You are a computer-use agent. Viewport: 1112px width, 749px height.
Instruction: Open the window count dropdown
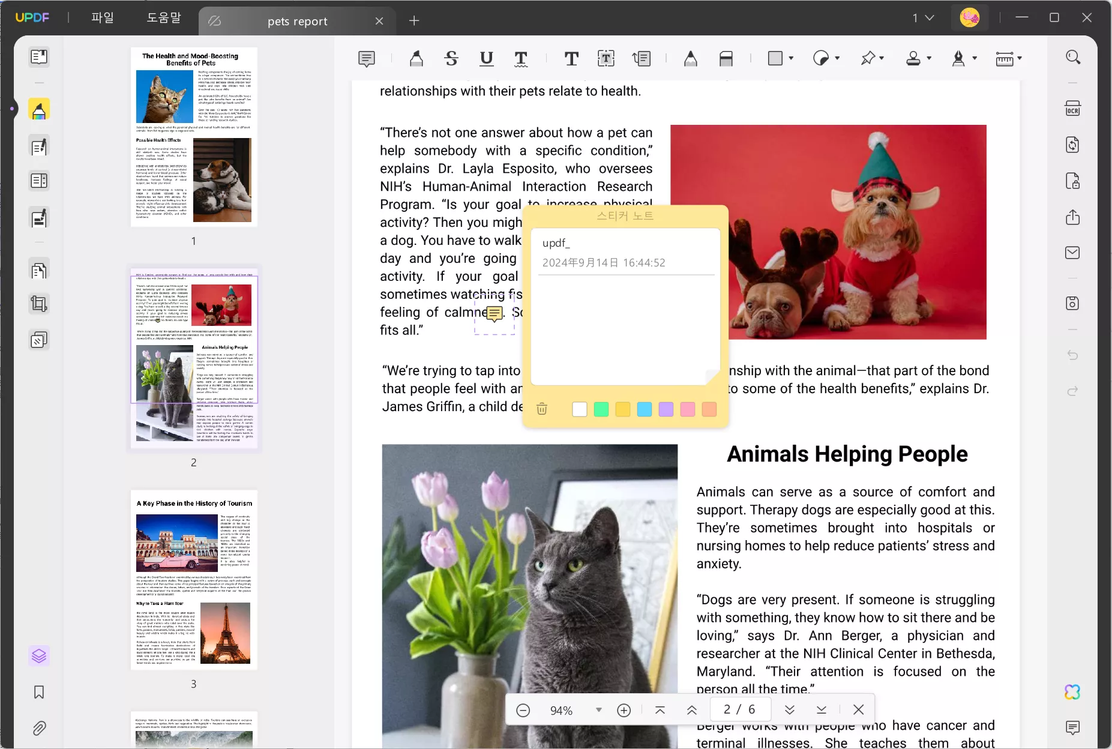[924, 18]
